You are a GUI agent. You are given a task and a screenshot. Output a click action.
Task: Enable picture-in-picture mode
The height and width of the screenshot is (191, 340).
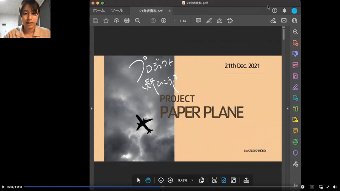point(321,187)
